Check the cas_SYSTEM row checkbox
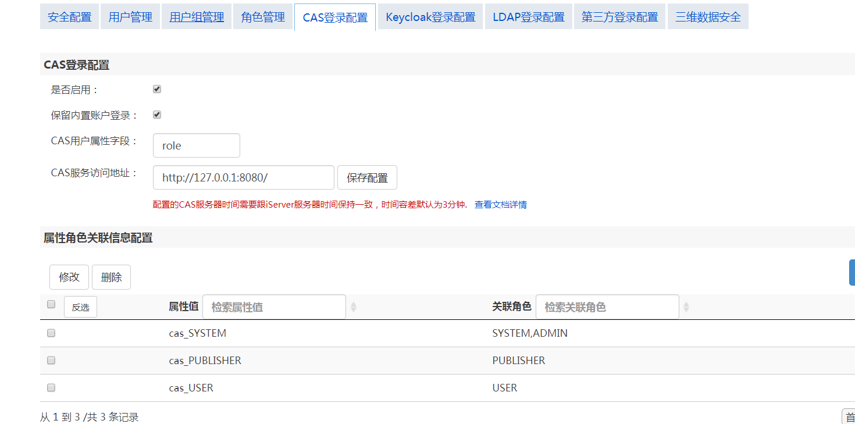855x424 pixels. click(51, 333)
